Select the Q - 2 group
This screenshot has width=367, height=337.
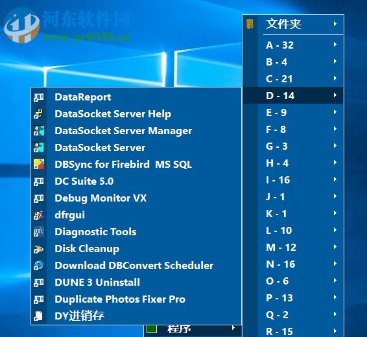[x=293, y=314]
